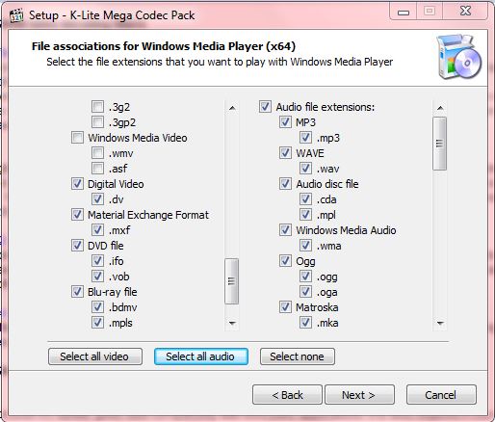
Task: Click scroll down arrow of video list
Action: [x=232, y=323]
